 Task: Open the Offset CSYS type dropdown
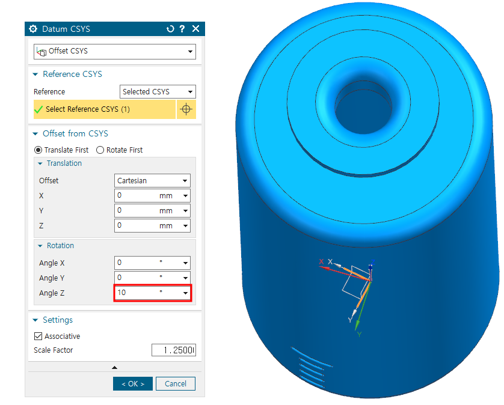point(190,52)
